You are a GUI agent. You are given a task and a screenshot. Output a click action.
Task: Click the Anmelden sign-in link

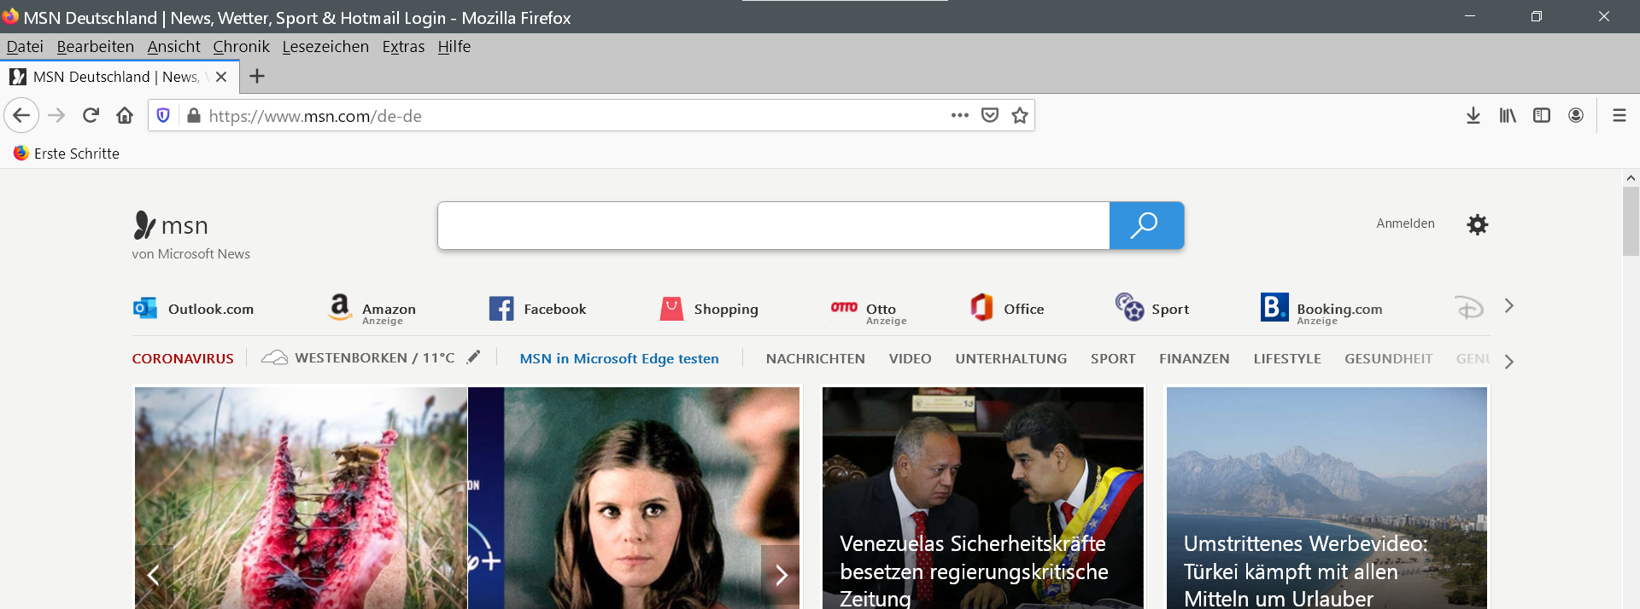coord(1405,223)
